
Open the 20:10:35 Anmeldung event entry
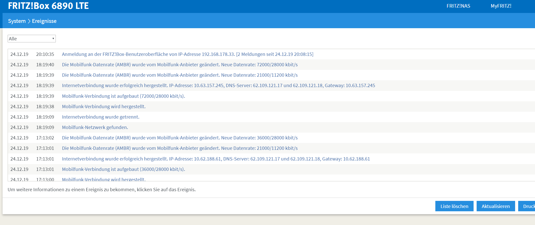(x=188, y=54)
